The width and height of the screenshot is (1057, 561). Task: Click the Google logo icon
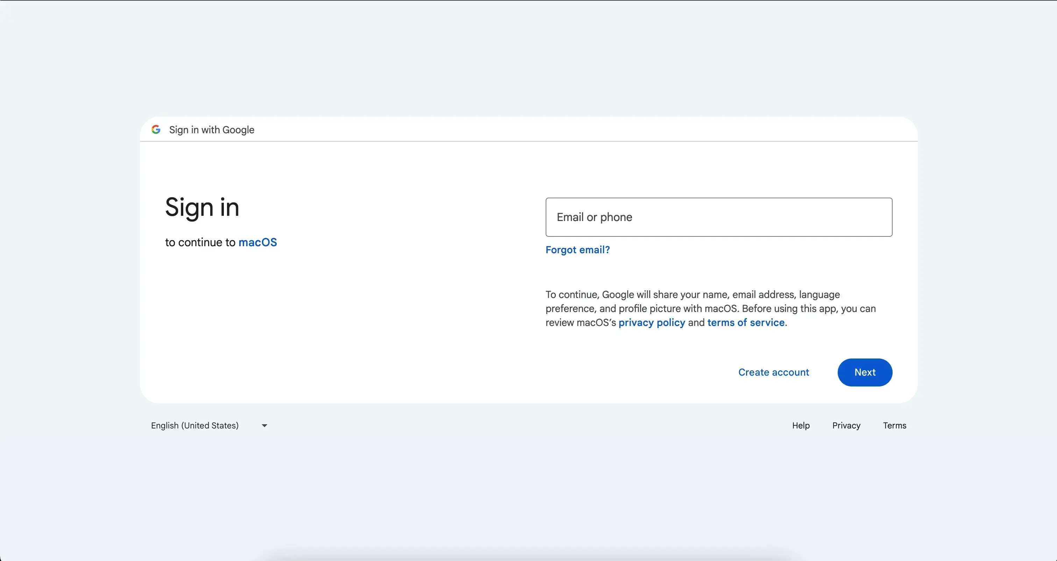[x=156, y=130]
